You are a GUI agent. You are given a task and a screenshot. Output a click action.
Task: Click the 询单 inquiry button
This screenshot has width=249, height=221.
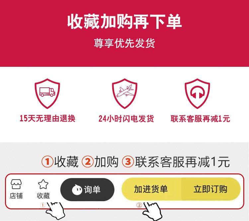click(87, 189)
